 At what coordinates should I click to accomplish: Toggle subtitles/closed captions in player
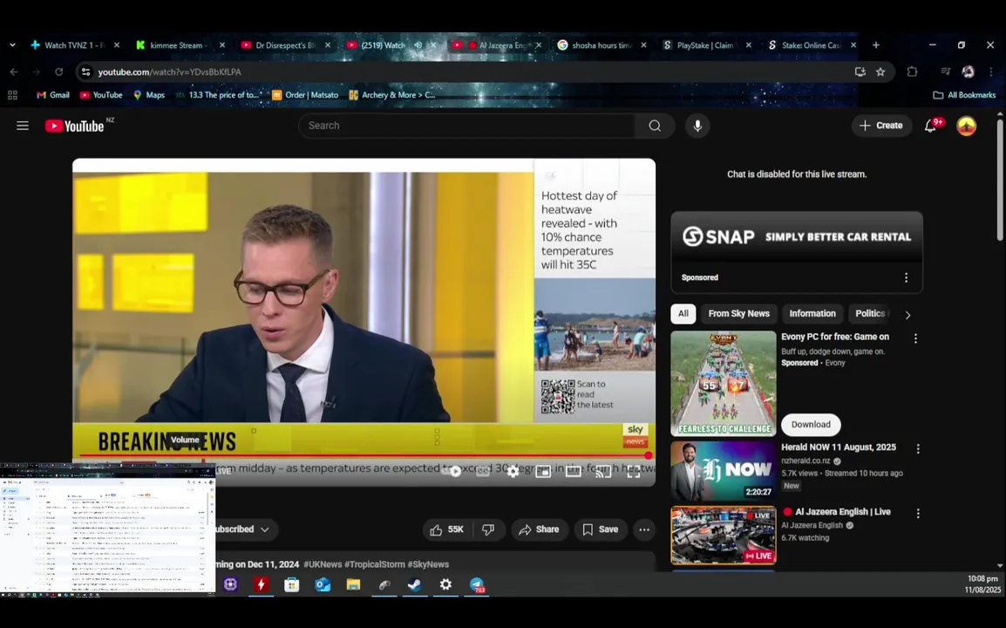(x=483, y=472)
